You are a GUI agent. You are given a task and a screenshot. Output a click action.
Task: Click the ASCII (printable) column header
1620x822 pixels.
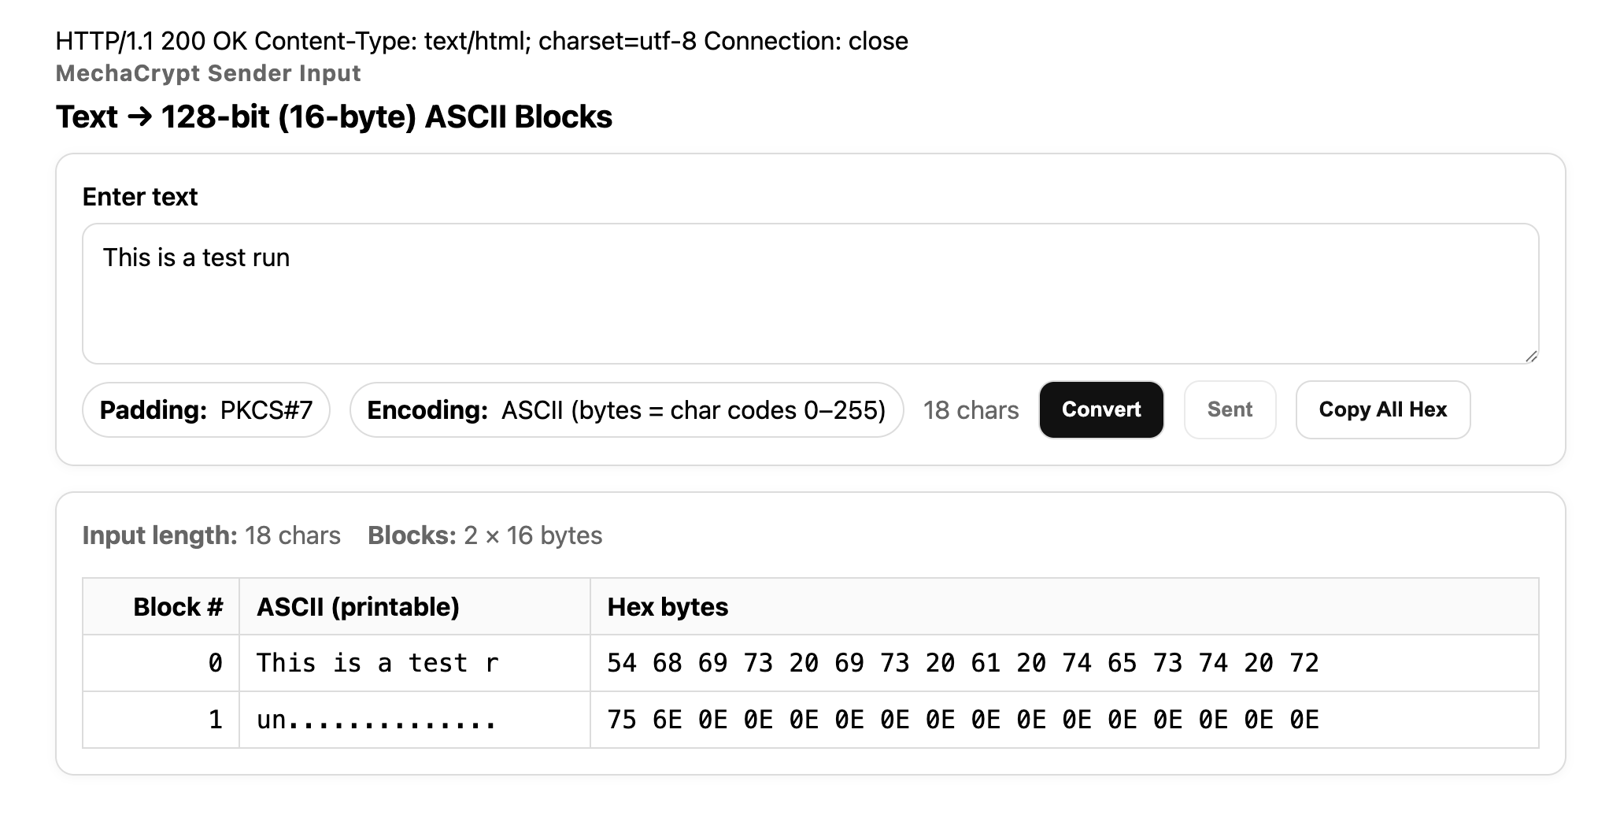pyautogui.click(x=358, y=607)
